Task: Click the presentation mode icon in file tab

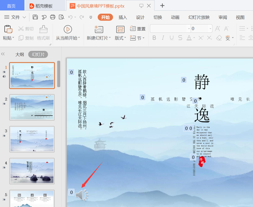Action: coord(141,6)
